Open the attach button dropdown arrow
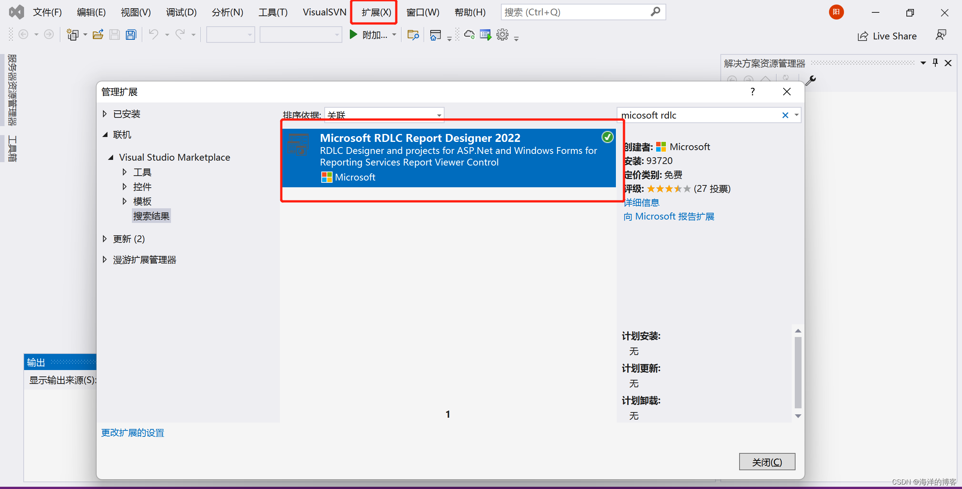This screenshot has width=962, height=489. 394,35
